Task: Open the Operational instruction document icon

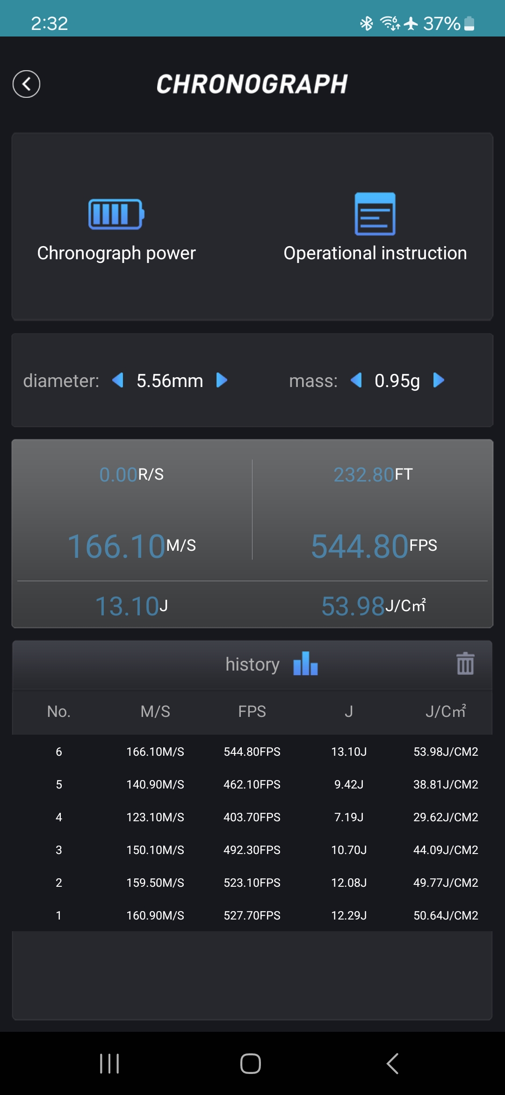Action: [375, 214]
